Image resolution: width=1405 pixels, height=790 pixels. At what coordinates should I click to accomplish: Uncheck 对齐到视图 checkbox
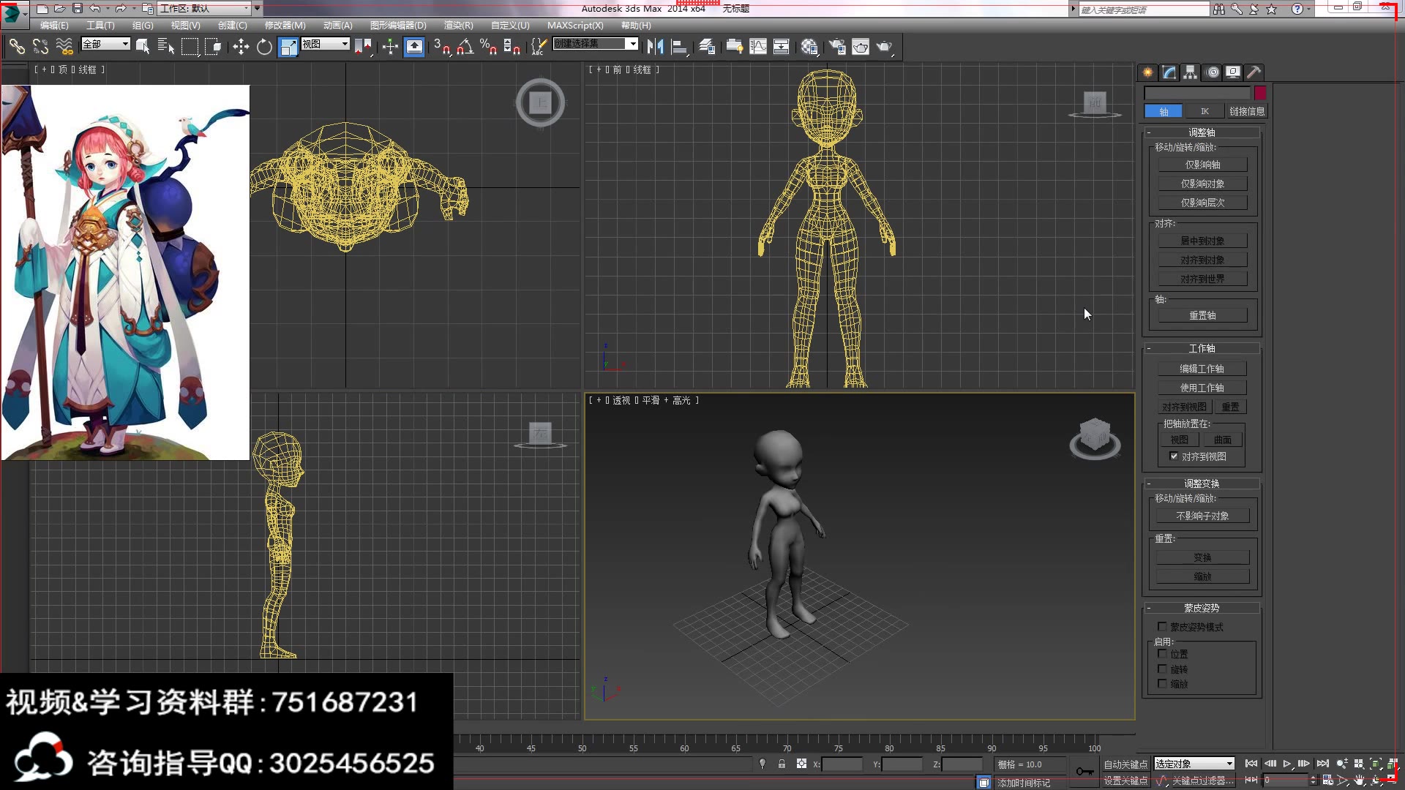click(1173, 456)
